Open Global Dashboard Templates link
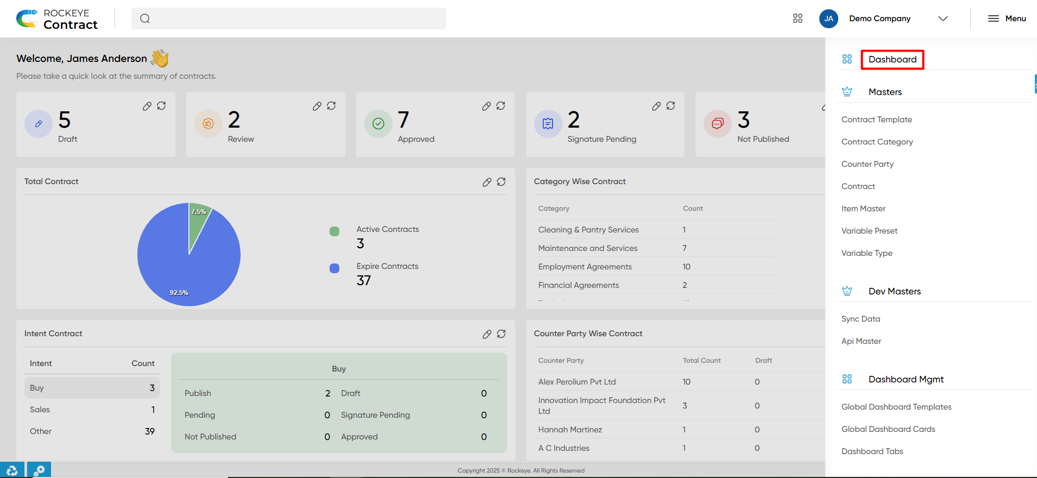This screenshot has width=1037, height=478. coord(896,407)
